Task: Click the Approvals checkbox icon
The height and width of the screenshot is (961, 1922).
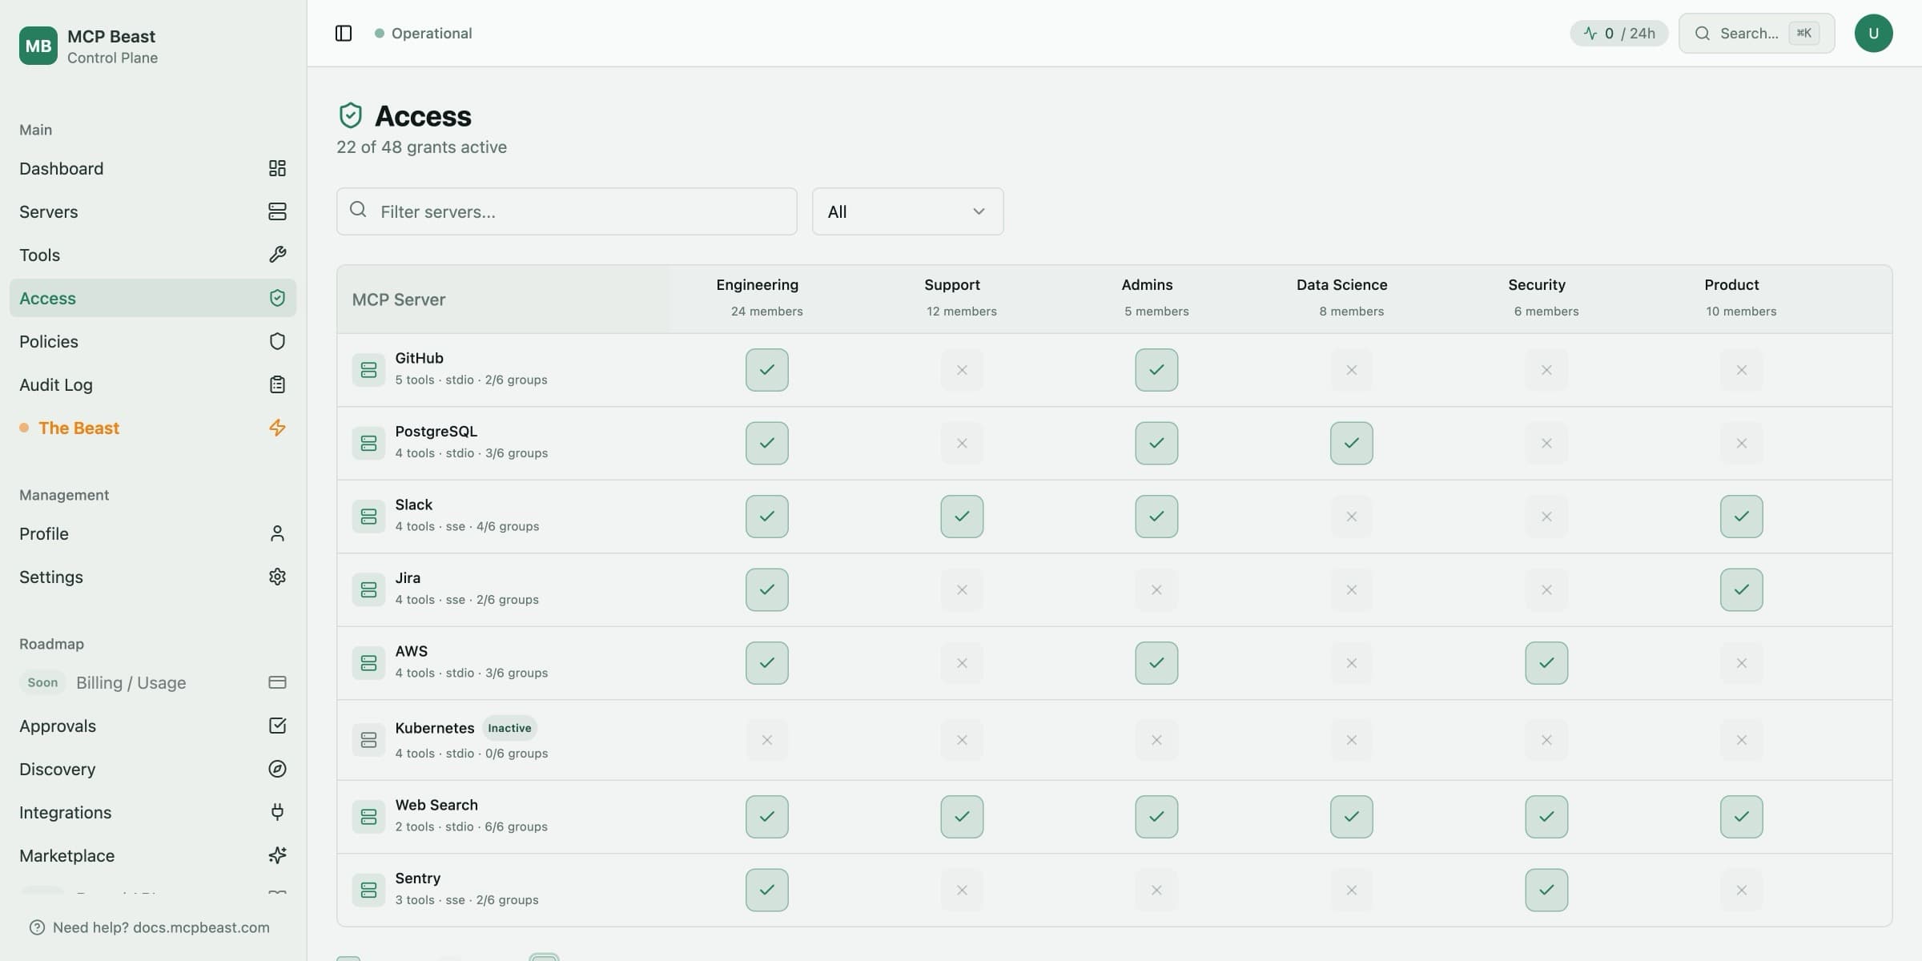Action: 277,726
